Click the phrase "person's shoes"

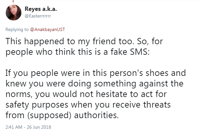(126, 73)
